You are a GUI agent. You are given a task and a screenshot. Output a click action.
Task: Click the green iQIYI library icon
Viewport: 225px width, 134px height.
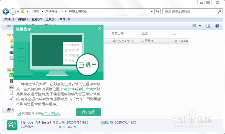pyautogui.click(x=11, y=75)
